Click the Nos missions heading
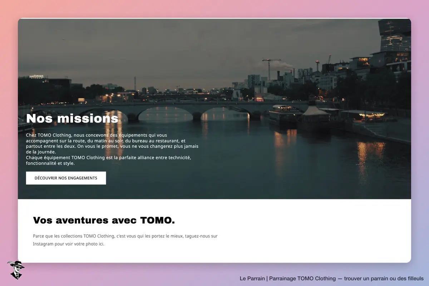This screenshot has height=286, width=429. (x=72, y=118)
